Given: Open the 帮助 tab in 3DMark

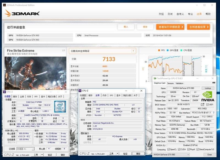Looking at the screenshot, I should pyautogui.click(x=208, y=14).
